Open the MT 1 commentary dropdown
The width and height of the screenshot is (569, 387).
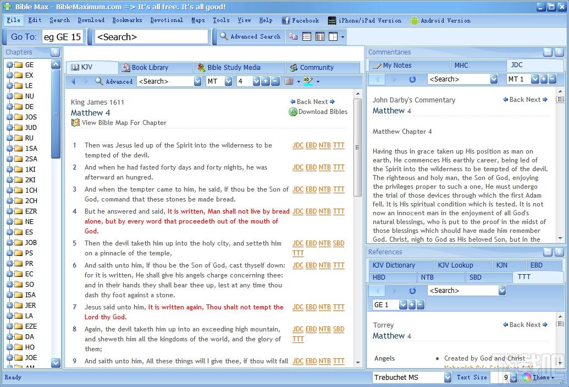(x=535, y=79)
